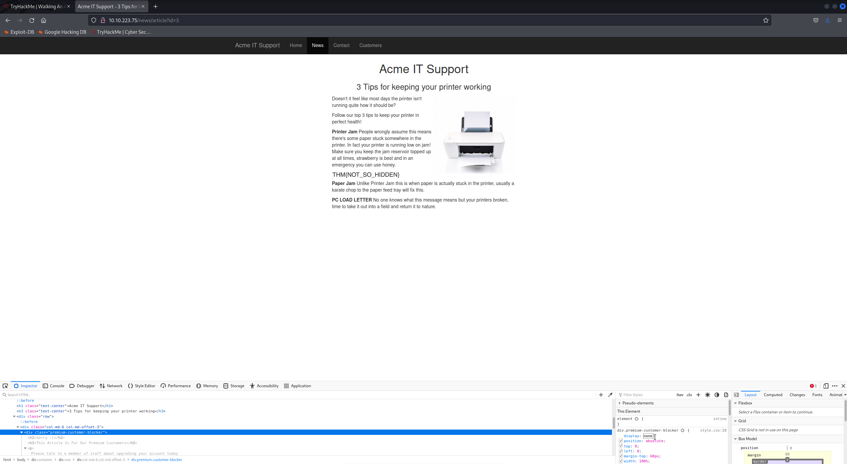Toggle the .cls class panel button

pos(689,395)
